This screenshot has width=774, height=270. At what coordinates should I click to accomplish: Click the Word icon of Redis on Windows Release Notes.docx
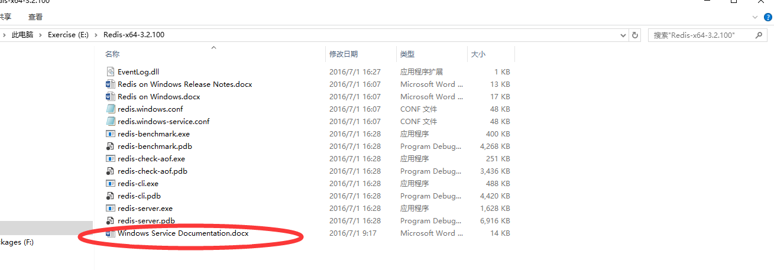click(x=110, y=84)
